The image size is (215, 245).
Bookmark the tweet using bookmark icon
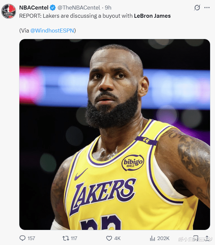pos(196,238)
